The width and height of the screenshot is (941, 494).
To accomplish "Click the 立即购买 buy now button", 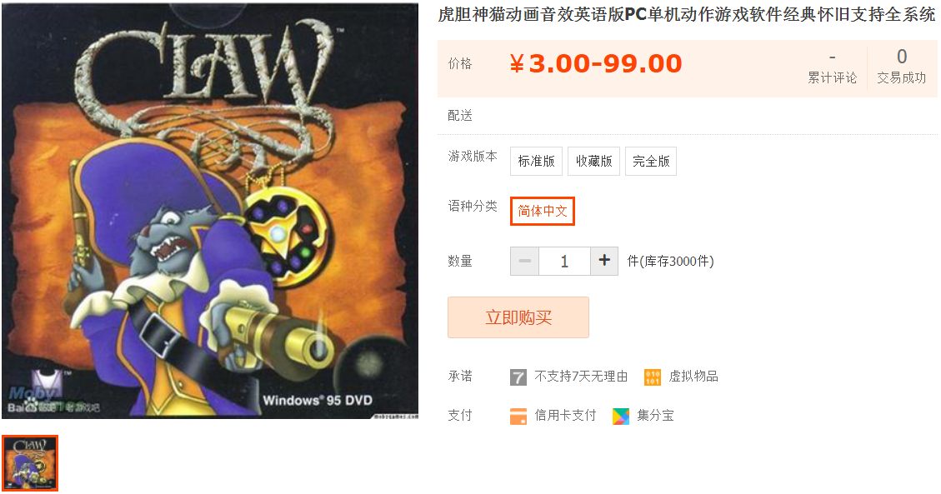I will coord(518,317).
